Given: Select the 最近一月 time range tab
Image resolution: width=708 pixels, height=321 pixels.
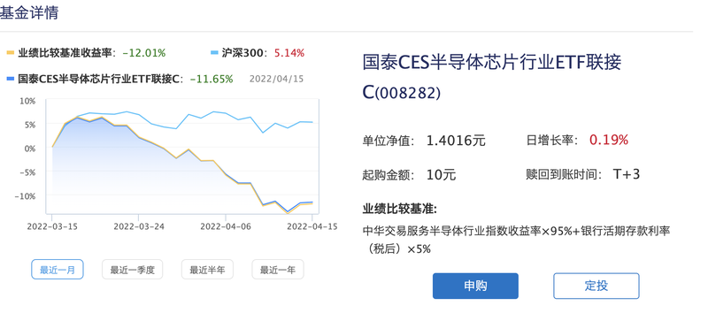Looking at the screenshot, I should 58,270.
